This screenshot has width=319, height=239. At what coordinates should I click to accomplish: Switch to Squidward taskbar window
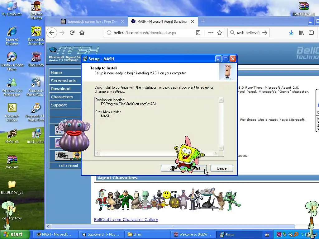click(x=101, y=235)
